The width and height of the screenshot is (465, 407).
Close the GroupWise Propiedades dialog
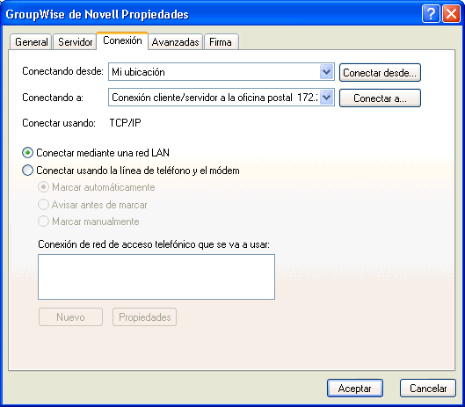pyautogui.click(x=451, y=14)
